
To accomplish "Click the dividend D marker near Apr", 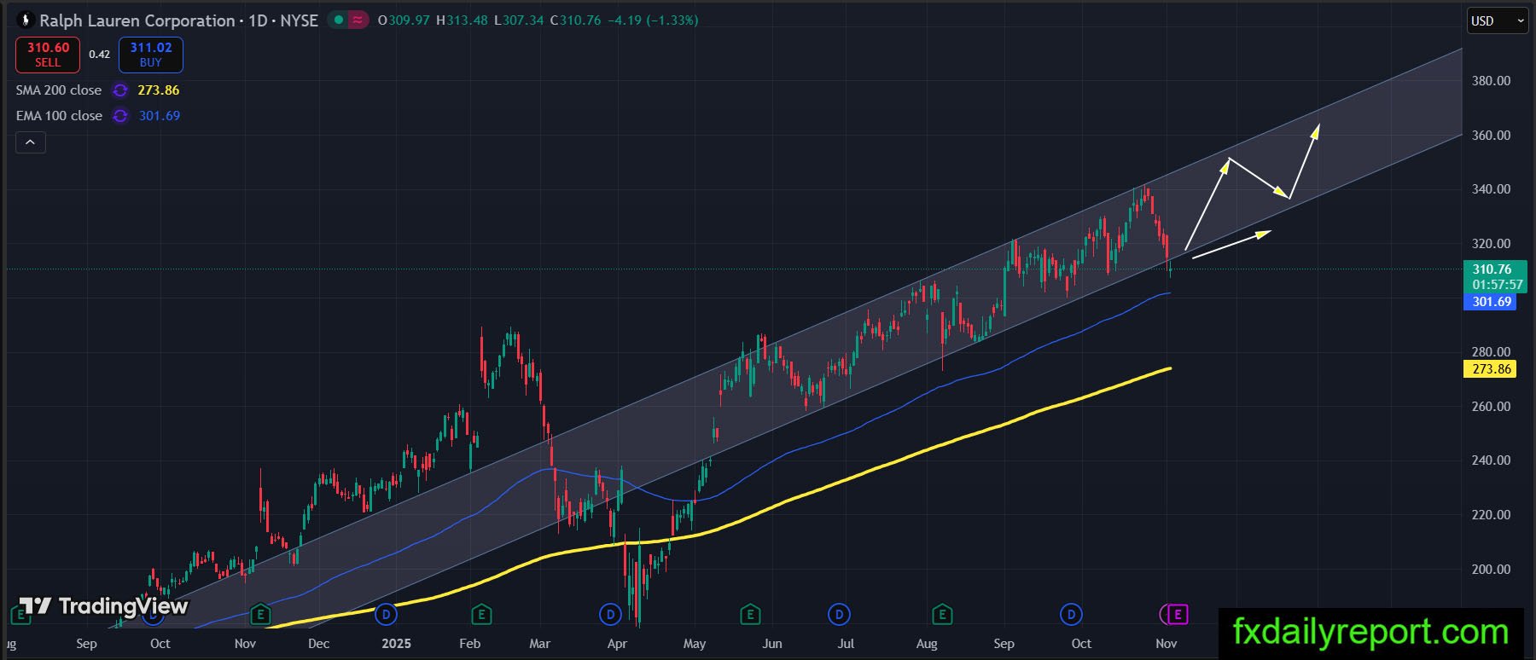I will [610, 614].
